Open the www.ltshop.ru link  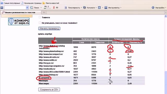click(49, 75)
